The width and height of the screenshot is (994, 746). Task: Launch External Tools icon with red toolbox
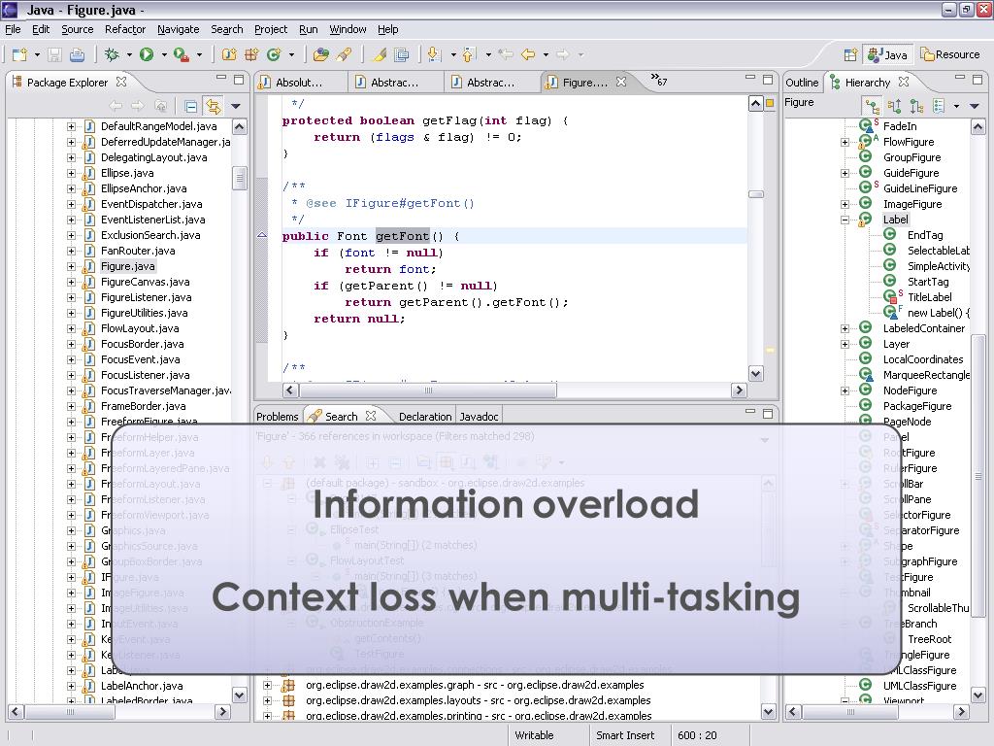(182, 55)
